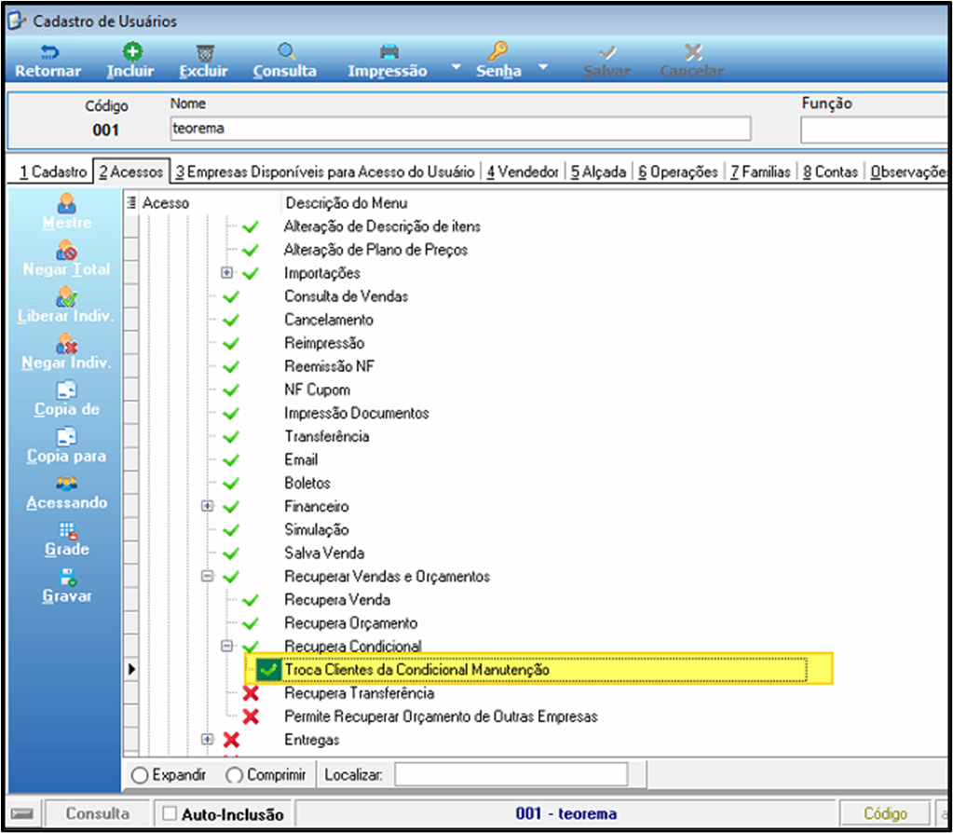This screenshot has width=953, height=833.
Task: Click Liberar Indiv. sidebar icon
Action: click(x=67, y=296)
